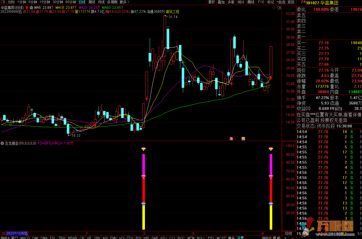The image size is (362, 239).
Task: Select the VOL-TDX indicator tab
Action: (x=126, y=238)
